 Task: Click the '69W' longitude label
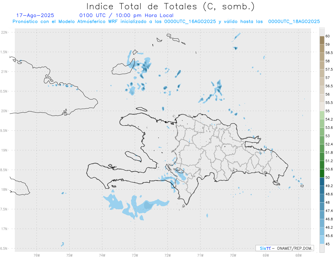pyautogui.click(x=266, y=255)
